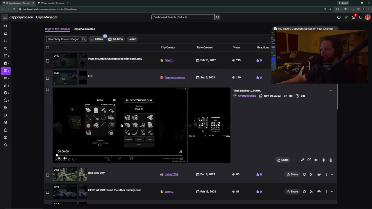The width and height of the screenshot is (372, 209).
Task: Focus the Dashboard Search field
Action: tap(183, 17)
